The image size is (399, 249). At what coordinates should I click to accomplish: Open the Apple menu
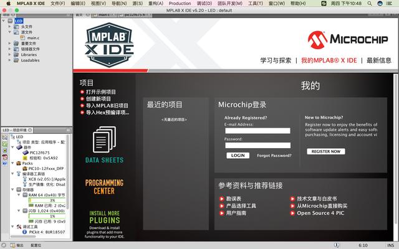[x=8, y=3]
